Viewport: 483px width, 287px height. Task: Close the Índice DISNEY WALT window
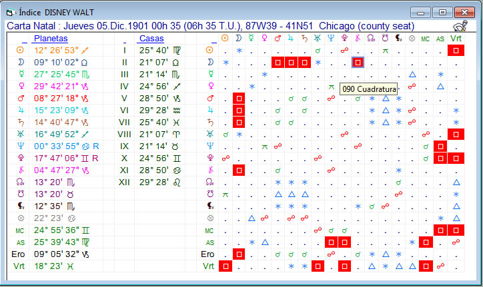(464, 12)
